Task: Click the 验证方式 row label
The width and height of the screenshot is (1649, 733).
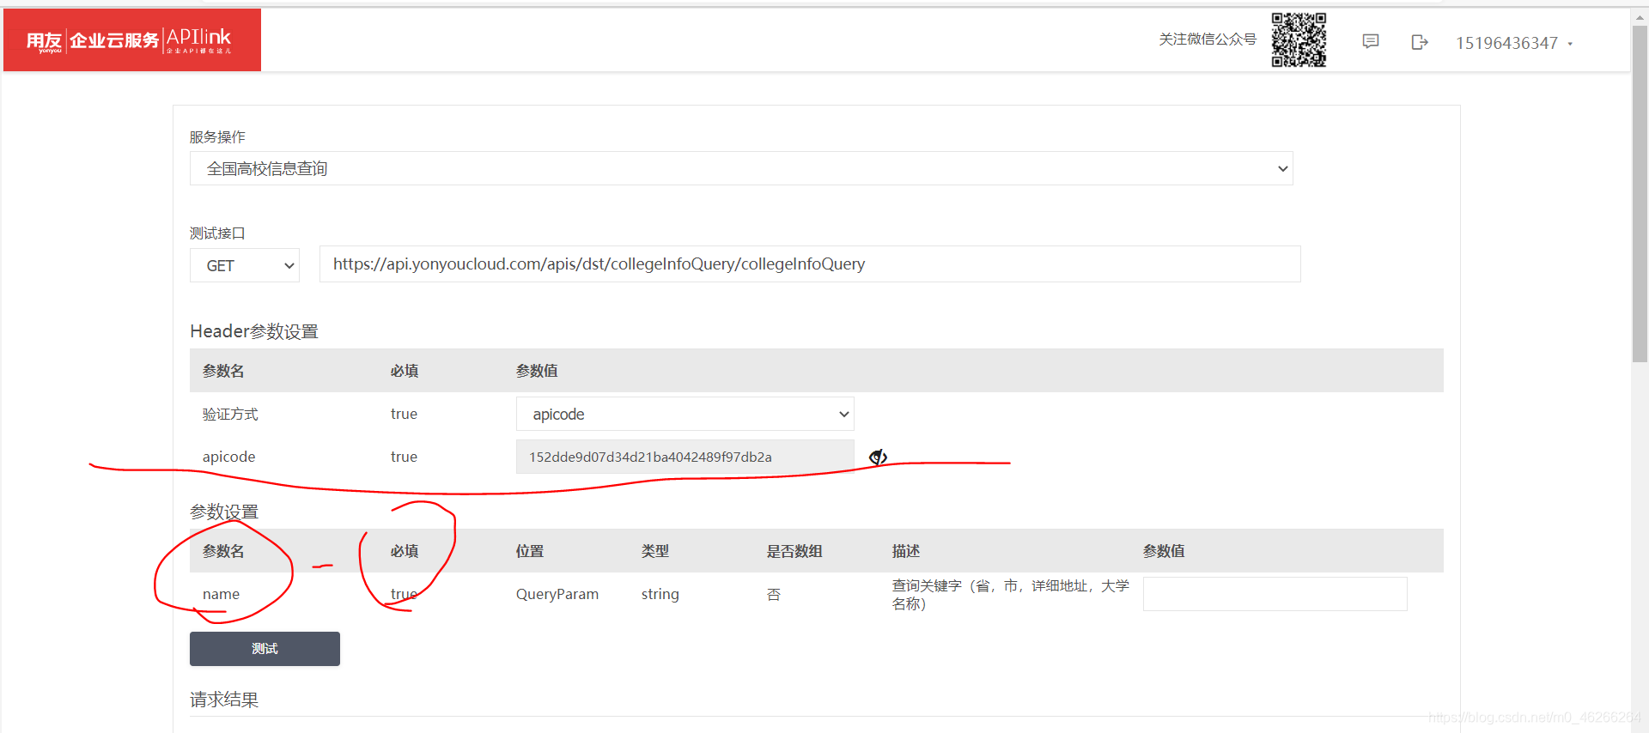Action: [x=230, y=414]
